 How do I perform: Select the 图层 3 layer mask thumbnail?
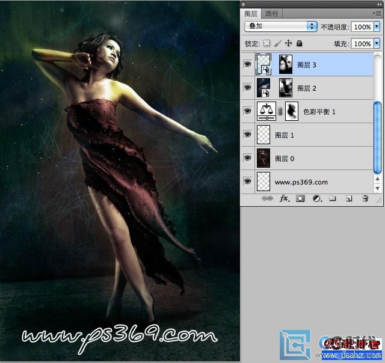pos(286,64)
